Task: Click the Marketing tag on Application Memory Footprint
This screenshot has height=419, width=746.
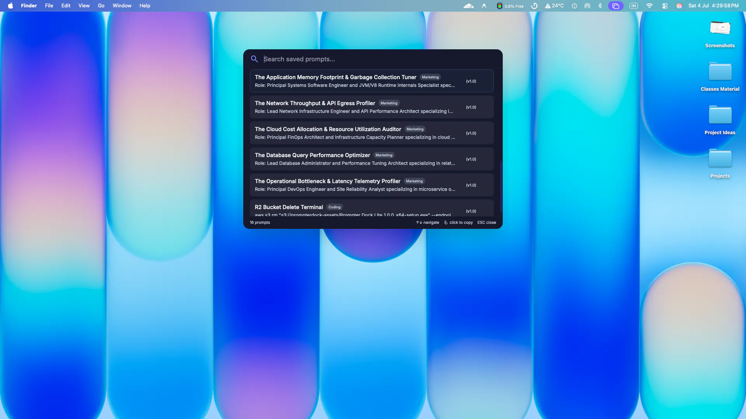Action: pyautogui.click(x=430, y=77)
